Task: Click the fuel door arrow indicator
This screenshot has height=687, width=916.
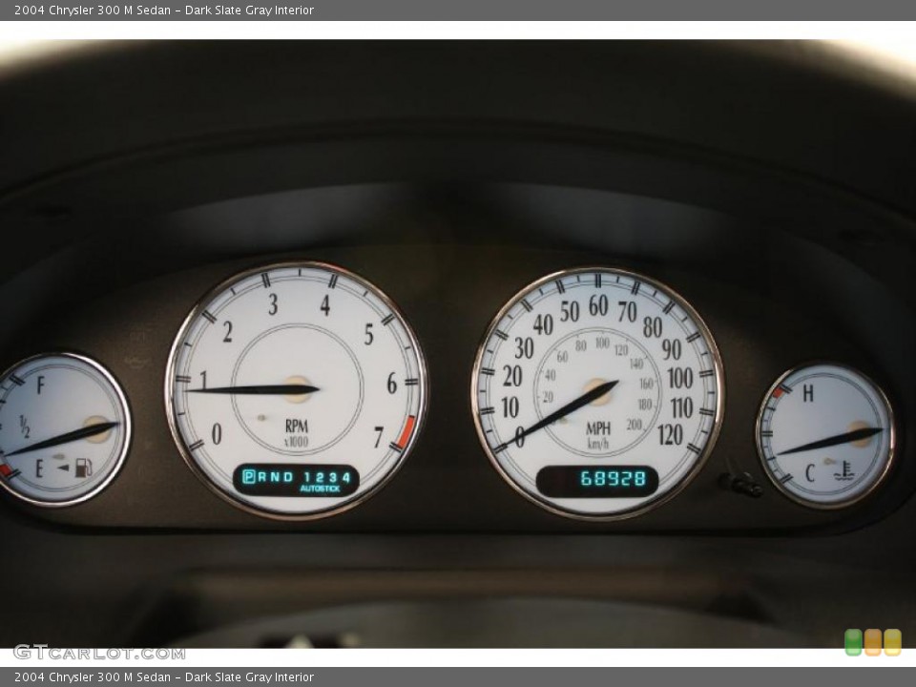Action: click(63, 468)
